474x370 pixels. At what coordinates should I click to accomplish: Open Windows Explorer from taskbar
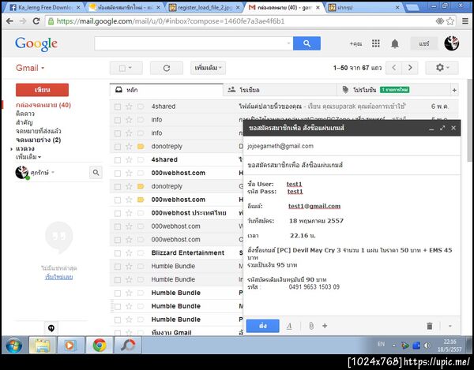(x=42, y=345)
